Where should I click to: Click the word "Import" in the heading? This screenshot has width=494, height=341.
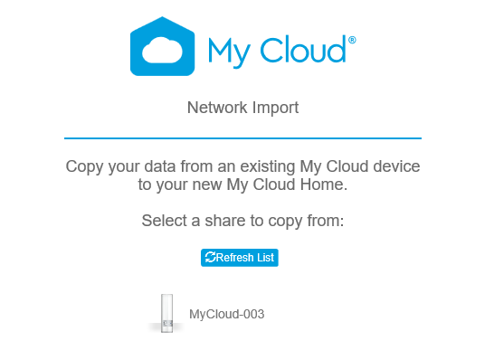(x=275, y=108)
